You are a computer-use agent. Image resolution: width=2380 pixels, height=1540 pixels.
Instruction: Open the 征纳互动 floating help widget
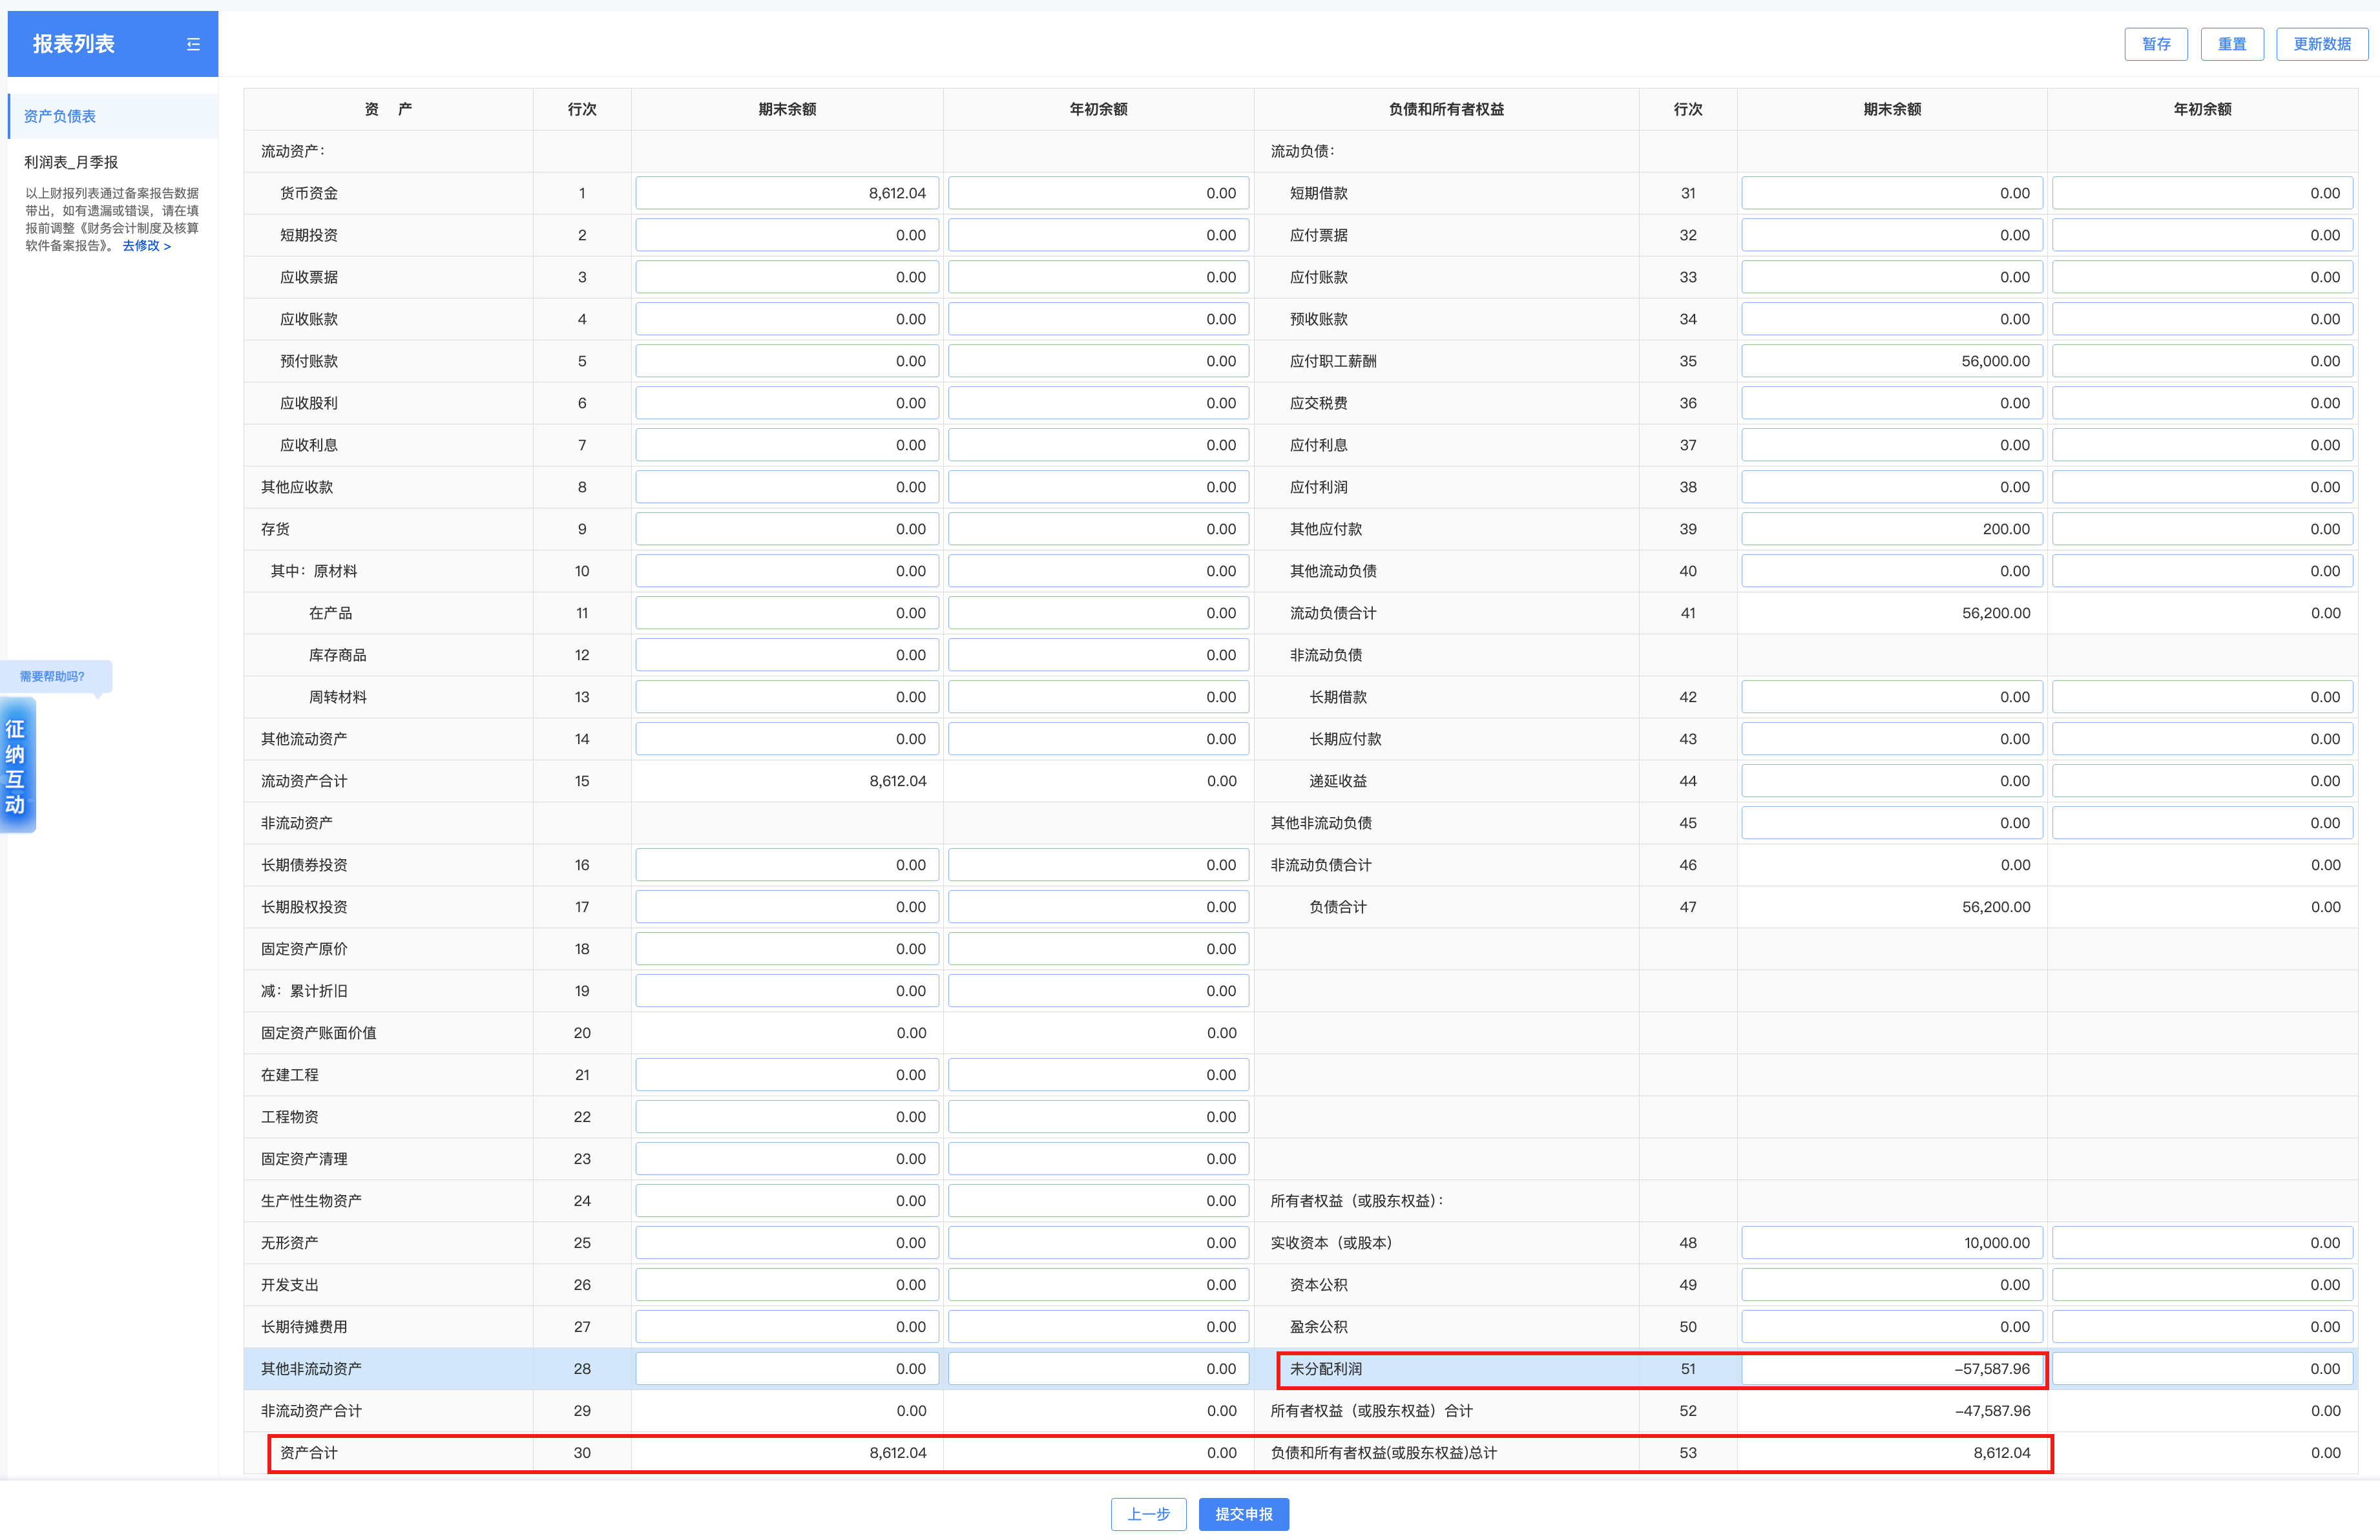tap(17, 766)
